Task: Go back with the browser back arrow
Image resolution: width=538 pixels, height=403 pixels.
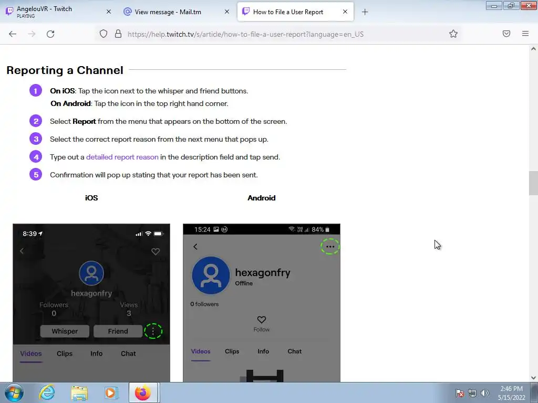Action: click(x=13, y=34)
